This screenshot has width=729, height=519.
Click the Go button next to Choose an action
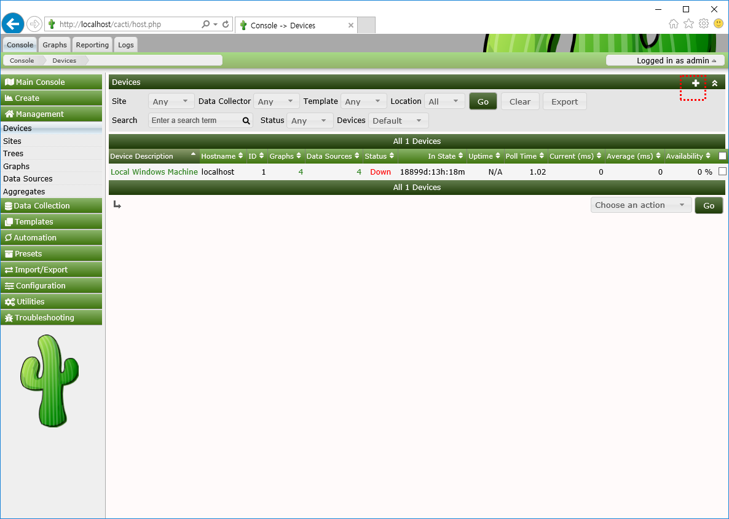pyautogui.click(x=709, y=205)
